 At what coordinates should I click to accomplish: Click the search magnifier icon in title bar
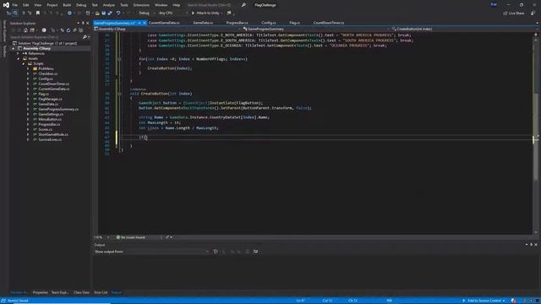pyautogui.click(x=243, y=5)
